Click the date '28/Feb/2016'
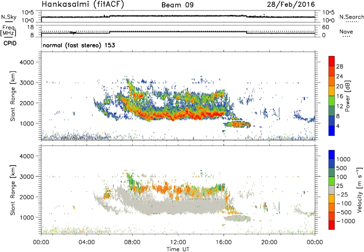364x252 pixels. pos(291,5)
